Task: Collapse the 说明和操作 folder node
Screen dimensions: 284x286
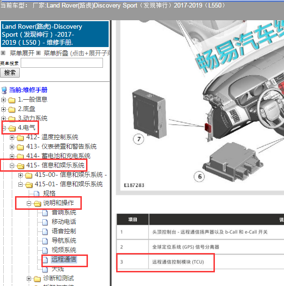Action: pos(29,203)
